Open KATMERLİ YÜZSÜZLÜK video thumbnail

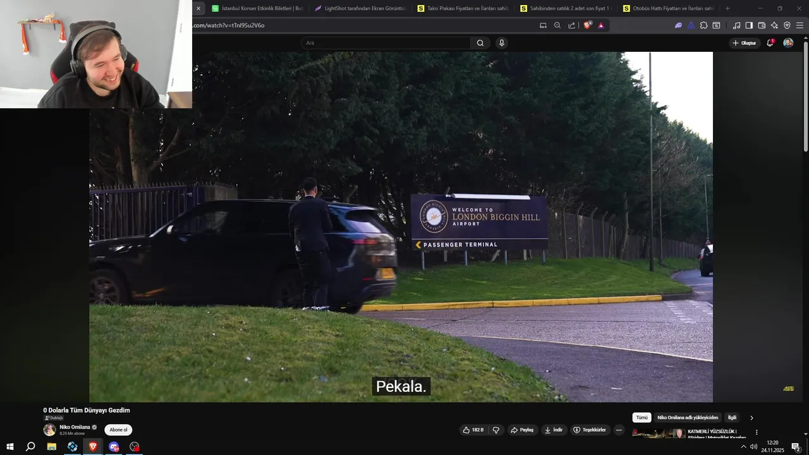[x=659, y=434]
